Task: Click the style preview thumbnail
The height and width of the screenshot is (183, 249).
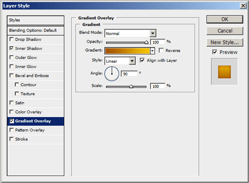Action: [x=225, y=72]
